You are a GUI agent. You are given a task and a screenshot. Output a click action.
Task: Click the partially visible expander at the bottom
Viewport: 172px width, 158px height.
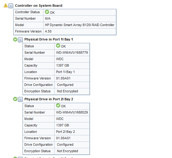[20, 157]
